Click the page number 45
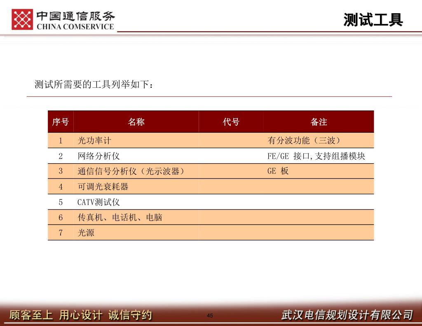Image resolution: width=422 pixels, height=326 pixels. (x=210, y=316)
